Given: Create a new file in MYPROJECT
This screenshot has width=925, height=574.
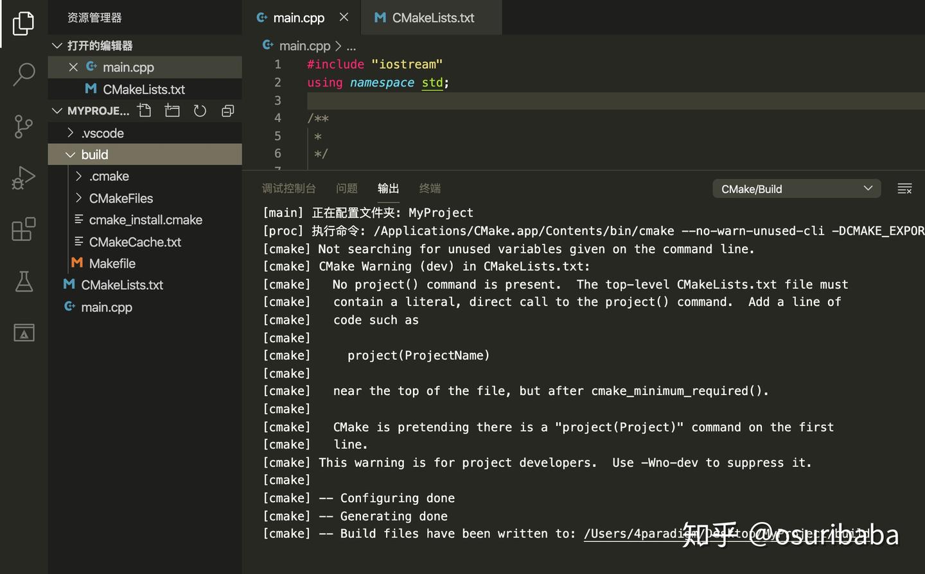Looking at the screenshot, I should pyautogui.click(x=144, y=110).
